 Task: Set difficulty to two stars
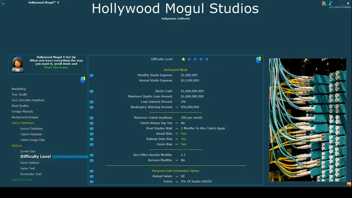(x=189, y=59)
